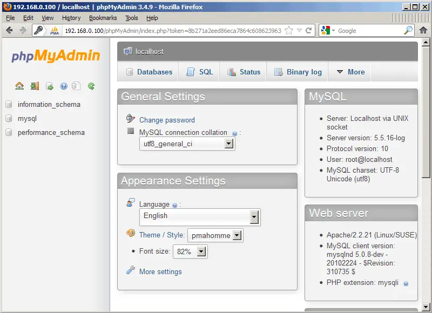Open the History menu
432x313 pixels.
[71, 18]
